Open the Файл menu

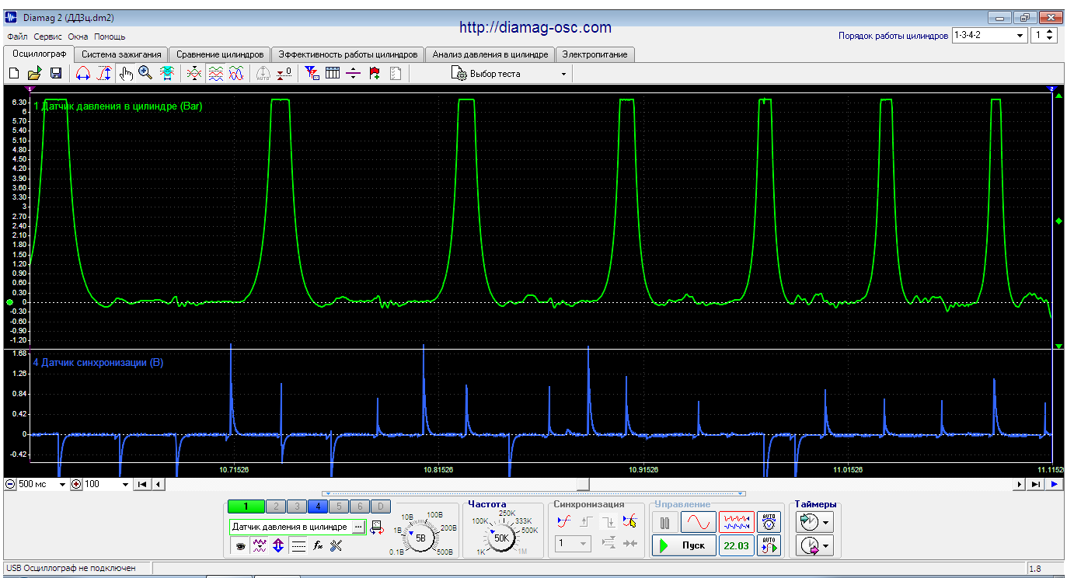[17, 37]
